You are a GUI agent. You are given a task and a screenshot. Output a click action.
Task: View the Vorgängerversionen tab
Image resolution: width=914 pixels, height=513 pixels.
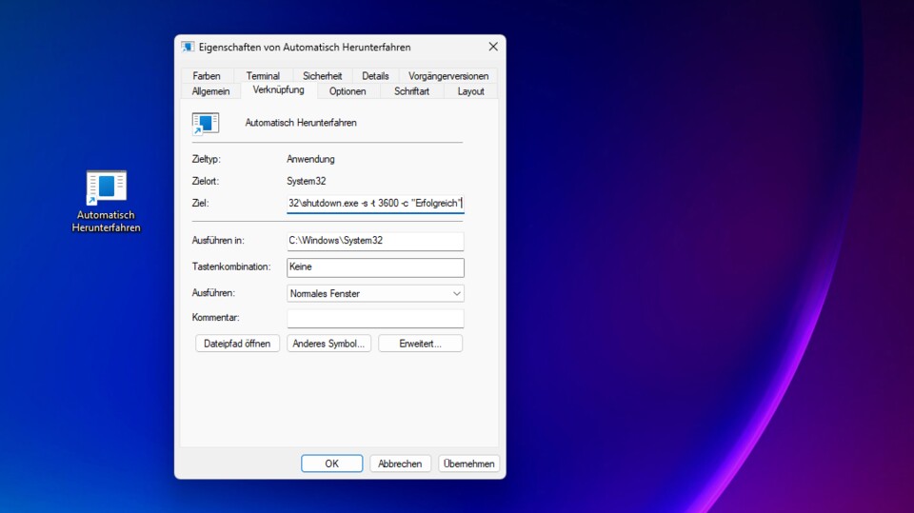coord(447,76)
